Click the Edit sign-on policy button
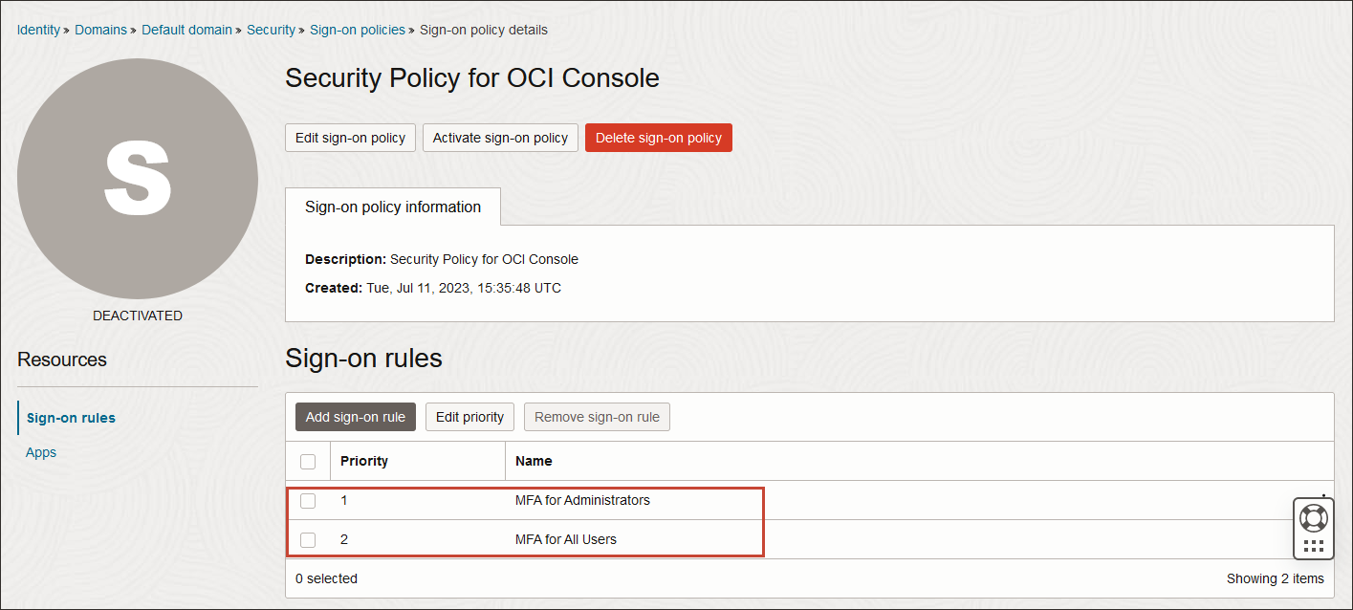 click(x=350, y=137)
